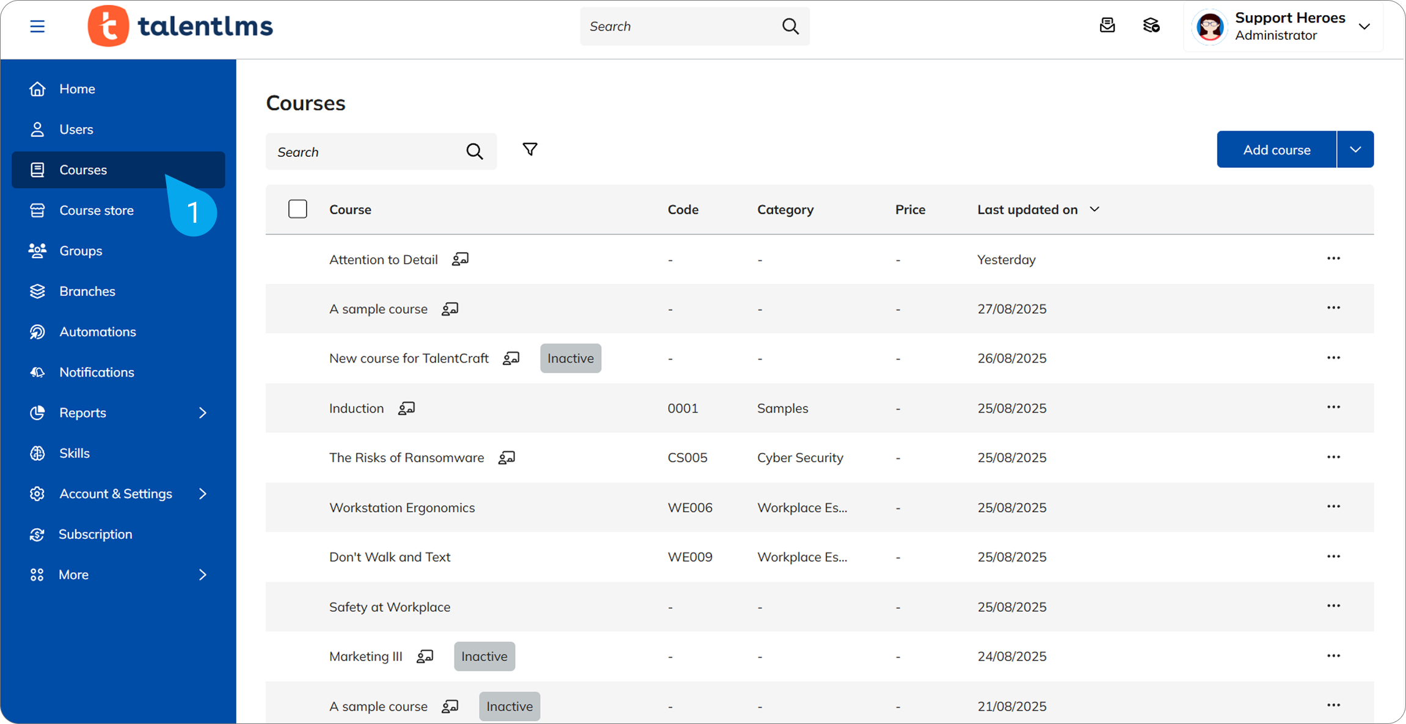Select the Course store sidebar icon
Viewport: 1406px width, 724px height.
(37, 210)
